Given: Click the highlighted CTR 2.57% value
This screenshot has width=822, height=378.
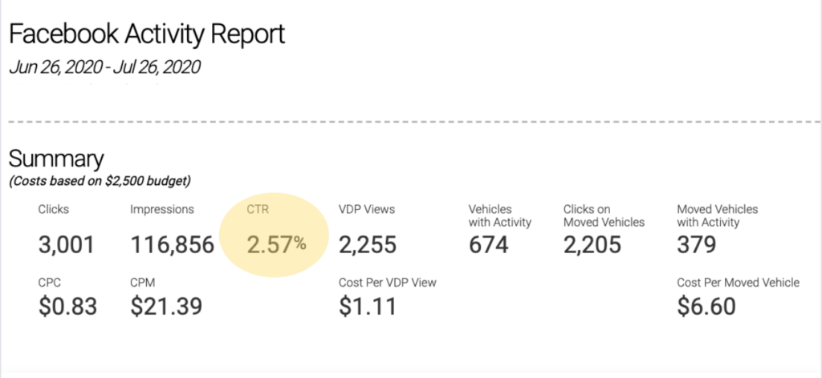Looking at the screenshot, I should (x=277, y=245).
